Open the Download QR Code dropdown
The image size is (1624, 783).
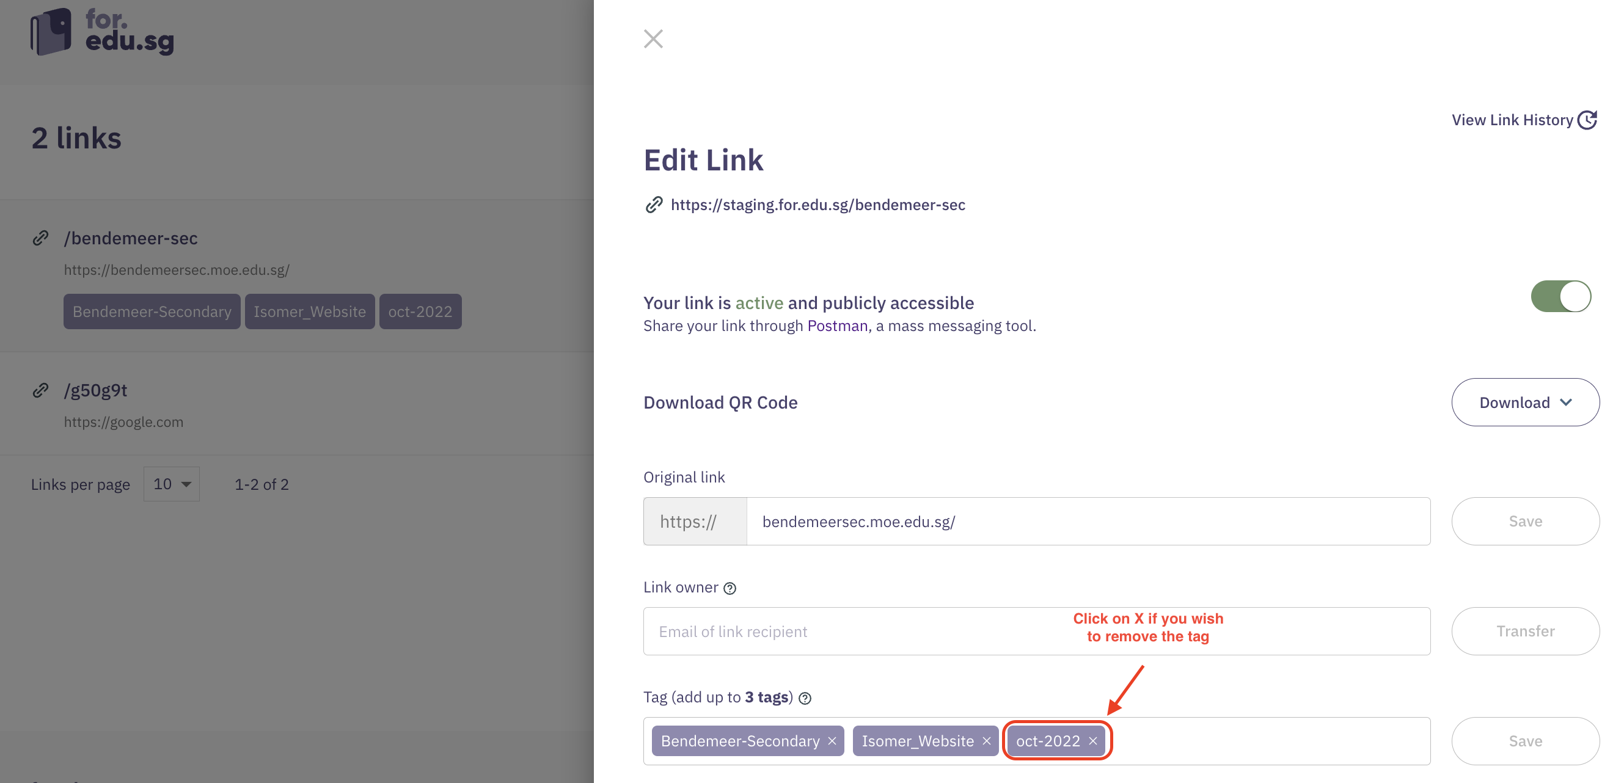click(1524, 402)
